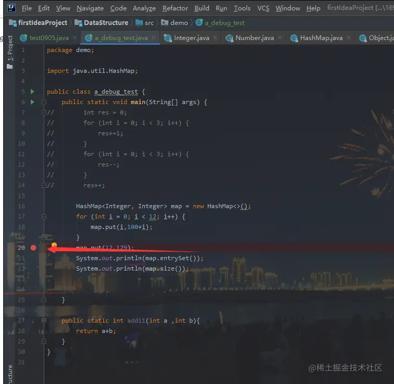Open the View menu
394x384 pixels.
coord(63,8)
